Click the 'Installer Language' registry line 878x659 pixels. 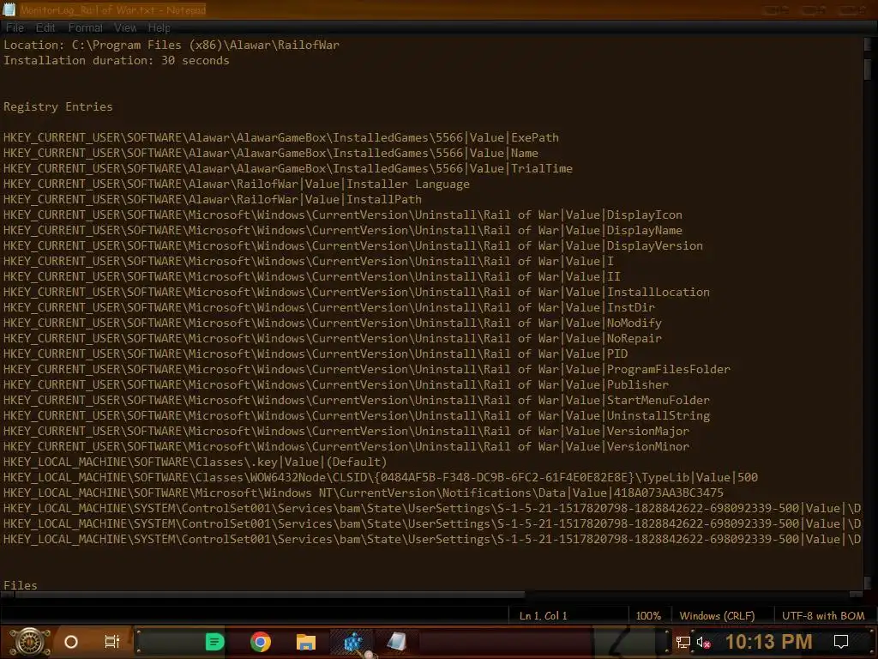pos(237,184)
